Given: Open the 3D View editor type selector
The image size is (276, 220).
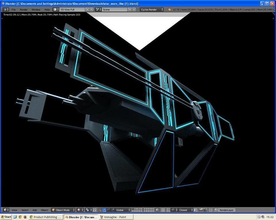Looking at the screenshot, I should click(6, 210).
